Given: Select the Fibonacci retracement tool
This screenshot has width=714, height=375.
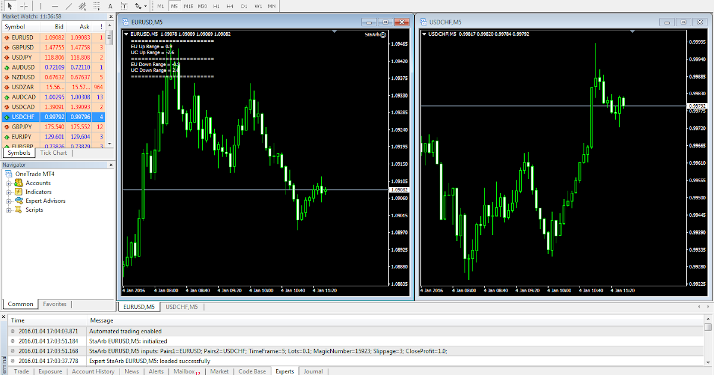Looking at the screenshot, I should tap(96, 6).
